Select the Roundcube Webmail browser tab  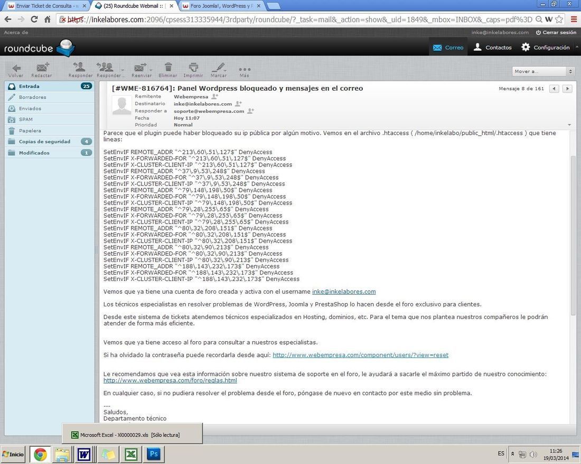click(134, 6)
